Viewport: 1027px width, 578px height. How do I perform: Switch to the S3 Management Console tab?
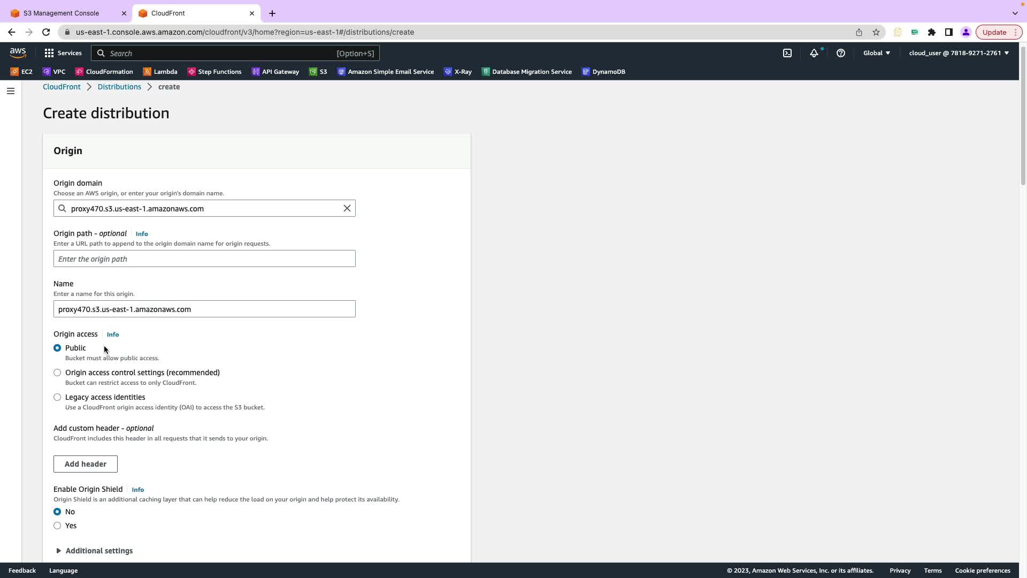pos(62,13)
